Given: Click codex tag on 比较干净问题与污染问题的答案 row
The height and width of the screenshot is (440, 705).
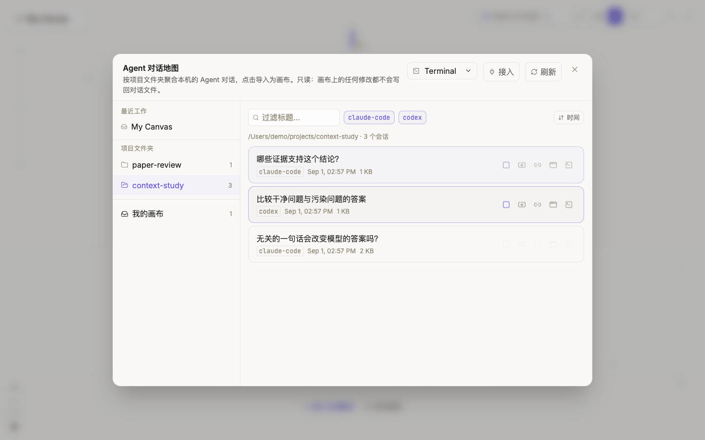Looking at the screenshot, I should pos(268,211).
